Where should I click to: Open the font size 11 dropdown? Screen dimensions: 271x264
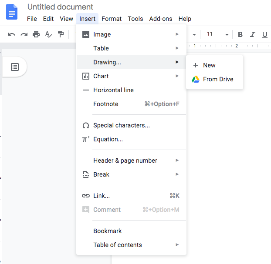217,34
